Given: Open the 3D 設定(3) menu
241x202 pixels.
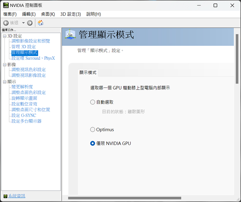Looking at the screenshot, I should [x=70, y=14].
